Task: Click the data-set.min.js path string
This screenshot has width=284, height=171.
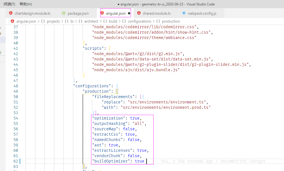Action: [x=151, y=59]
